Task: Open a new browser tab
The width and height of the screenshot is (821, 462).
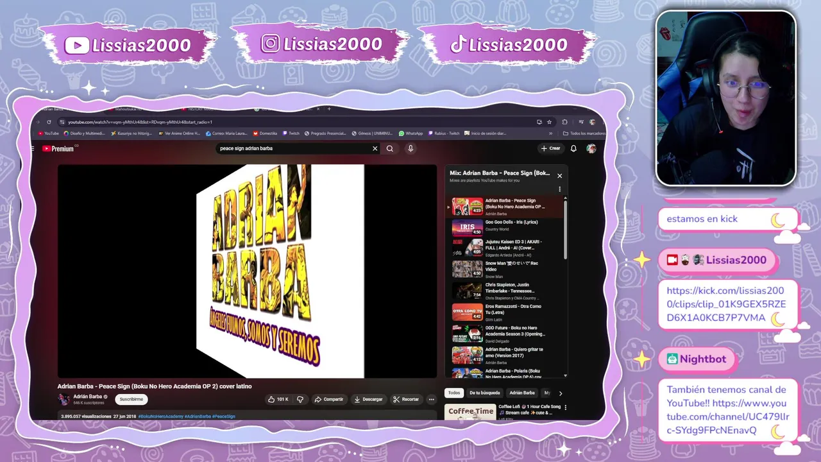Action: 329,109
